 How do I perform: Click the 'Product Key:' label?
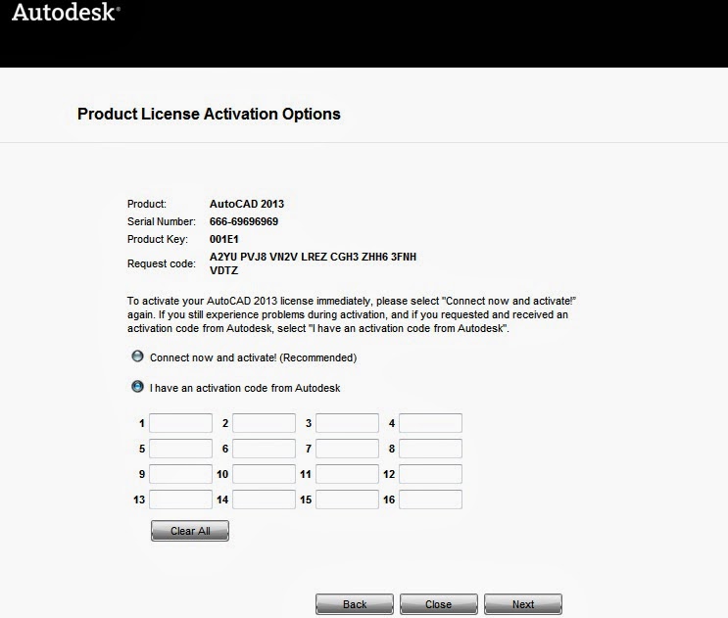(158, 239)
